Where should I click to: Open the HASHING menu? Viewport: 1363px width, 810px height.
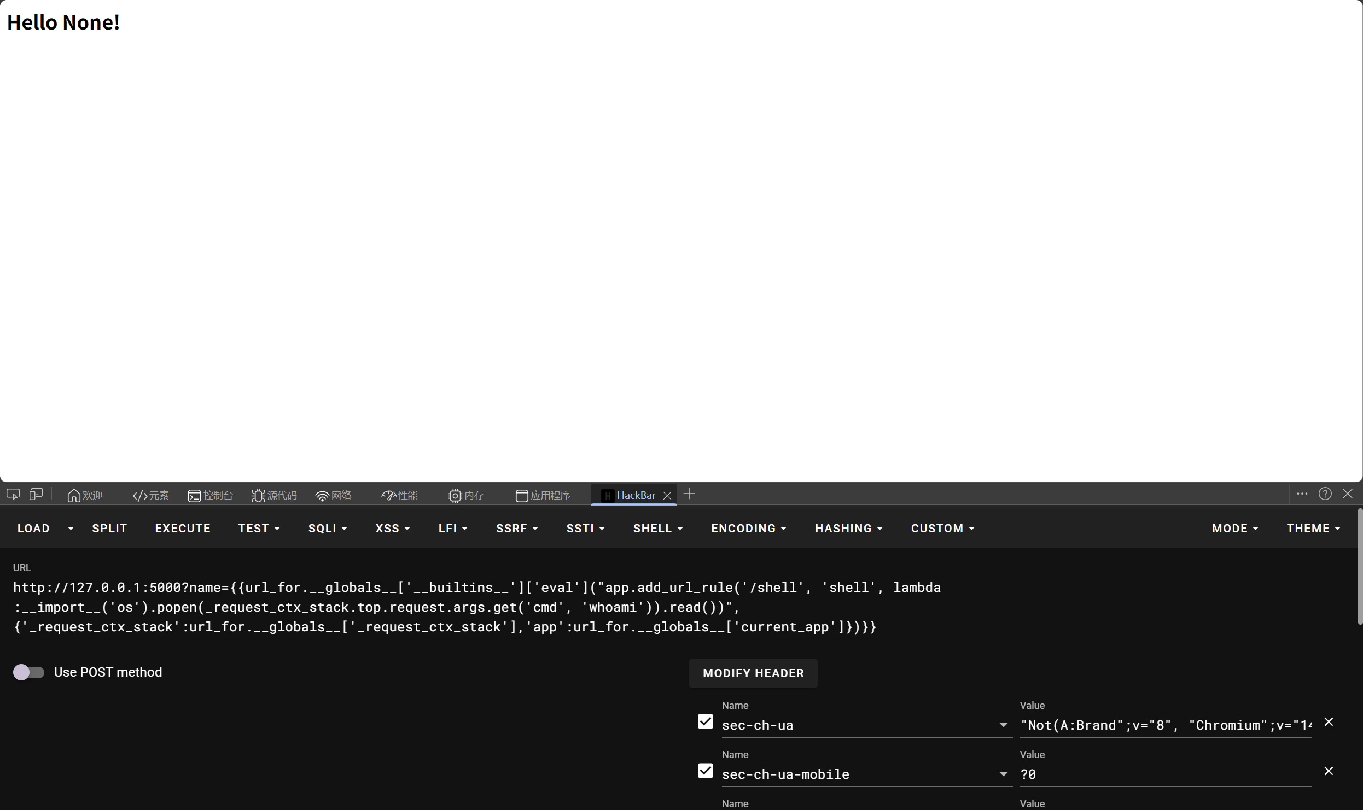(849, 529)
